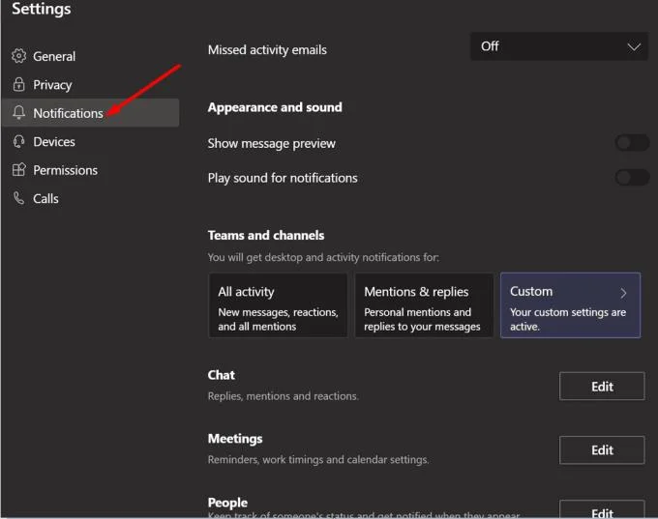The height and width of the screenshot is (519, 658).
Task: Click the Notifications bell icon
Action: (19, 112)
